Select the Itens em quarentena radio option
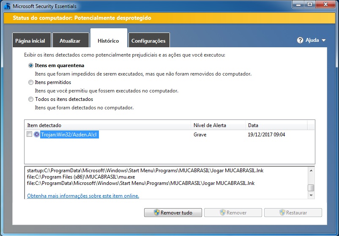 point(31,65)
